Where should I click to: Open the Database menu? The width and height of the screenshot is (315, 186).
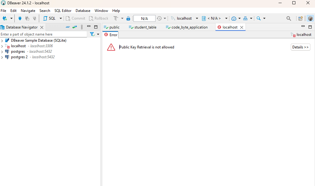[x=83, y=11]
